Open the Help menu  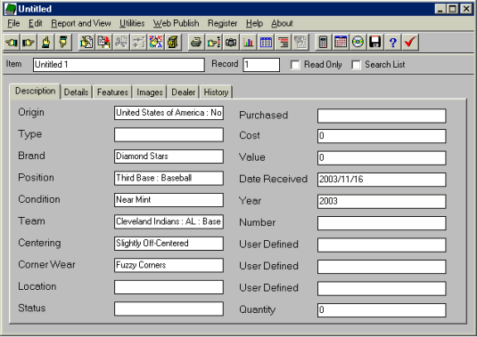pyautogui.click(x=254, y=23)
